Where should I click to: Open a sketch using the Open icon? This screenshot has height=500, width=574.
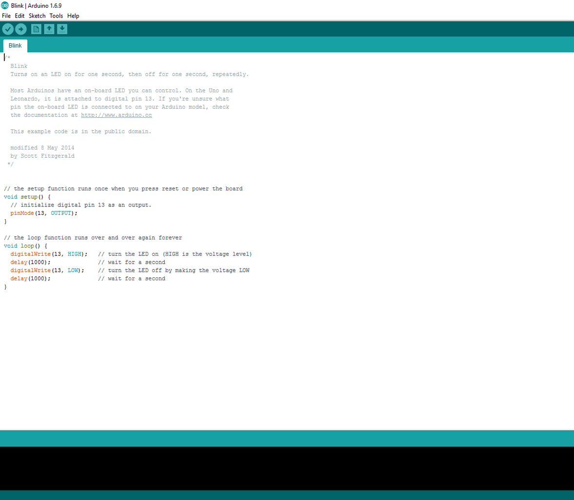[x=49, y=29]
